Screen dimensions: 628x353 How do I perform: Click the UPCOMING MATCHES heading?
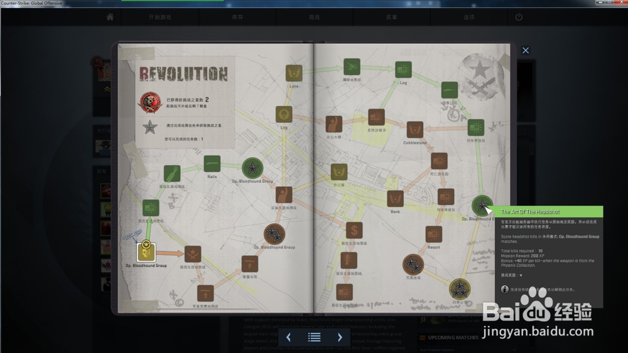[x=453, y=337]
